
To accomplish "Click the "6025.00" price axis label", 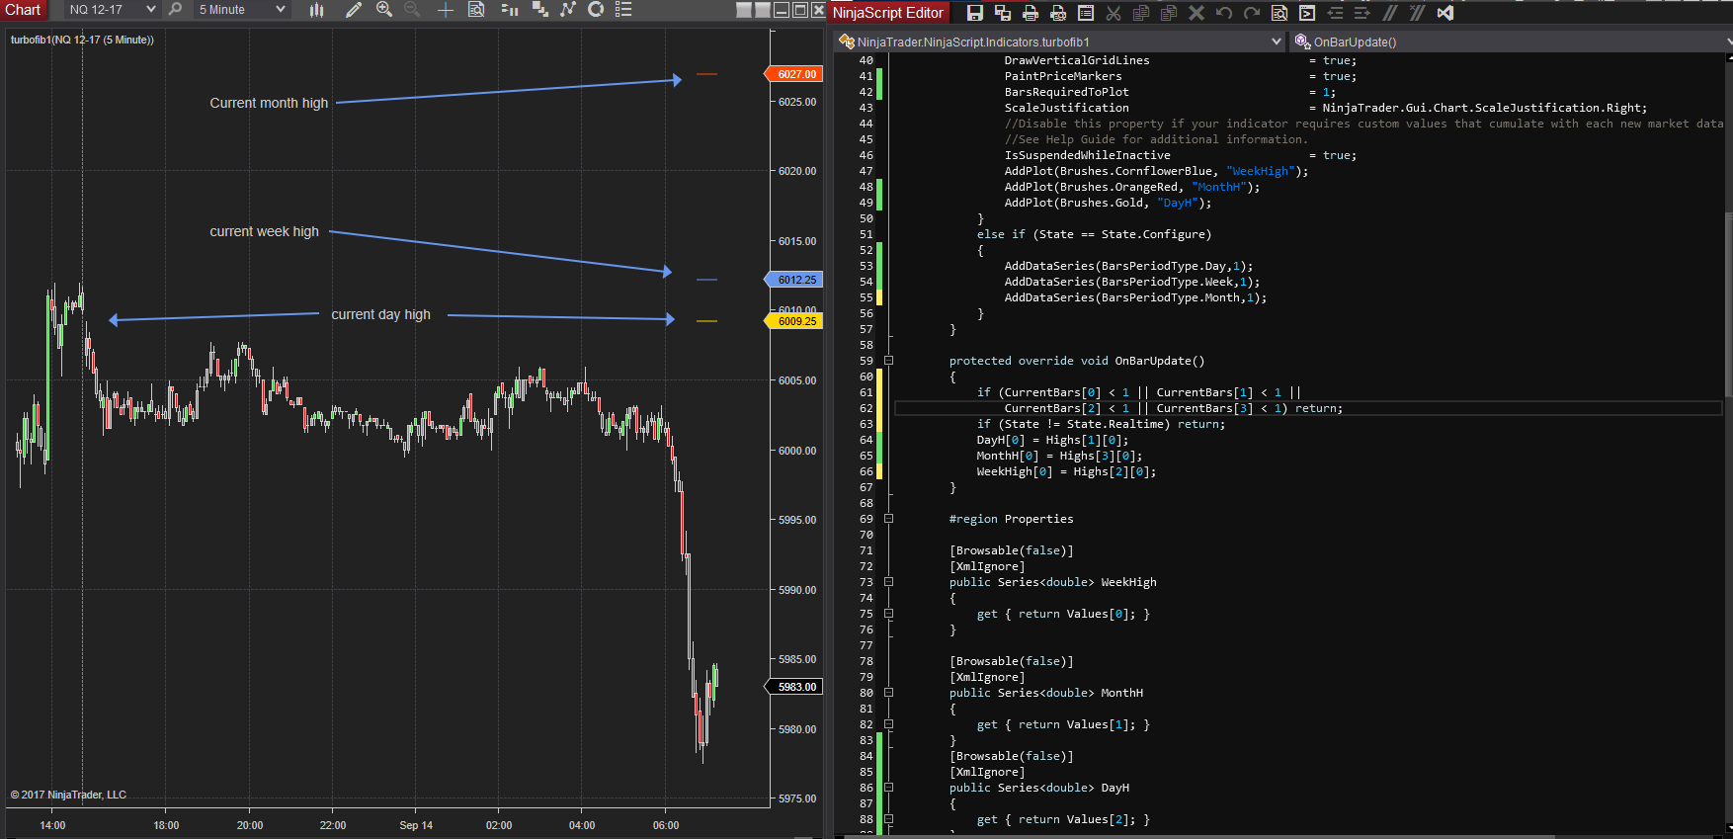I will tap(797, 102).
